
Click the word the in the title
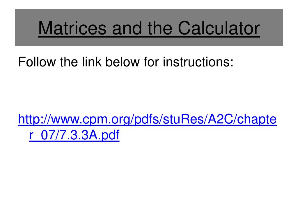[160, 28]
